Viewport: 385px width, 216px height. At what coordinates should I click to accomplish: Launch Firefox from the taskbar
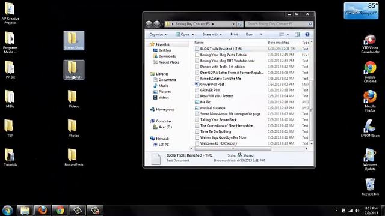[x=43, y=211]
